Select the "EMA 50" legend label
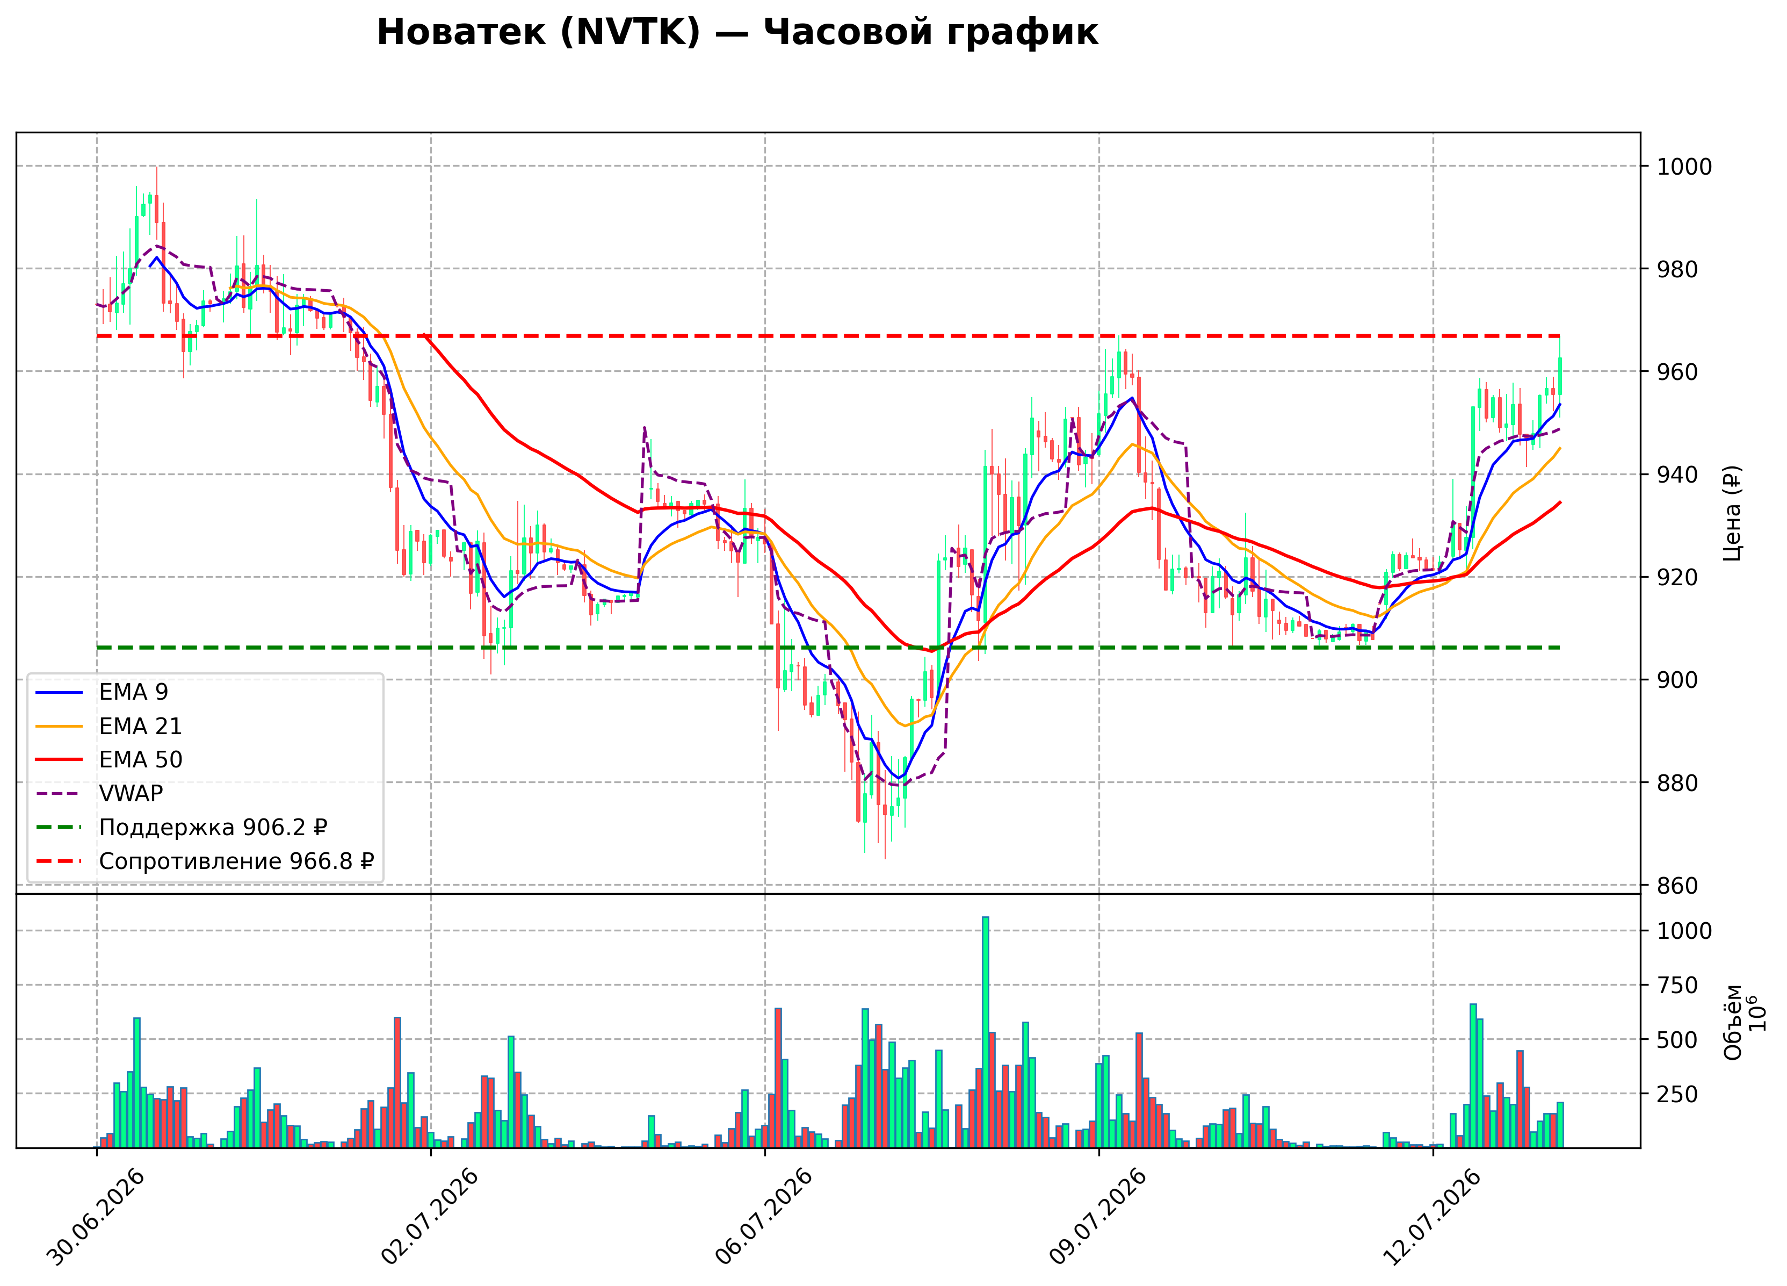1787x1286 pixels. 140,759
